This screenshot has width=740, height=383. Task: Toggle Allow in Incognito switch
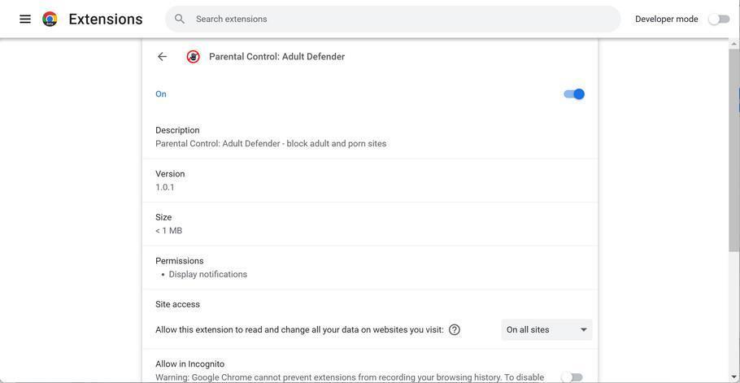point(572,377)
